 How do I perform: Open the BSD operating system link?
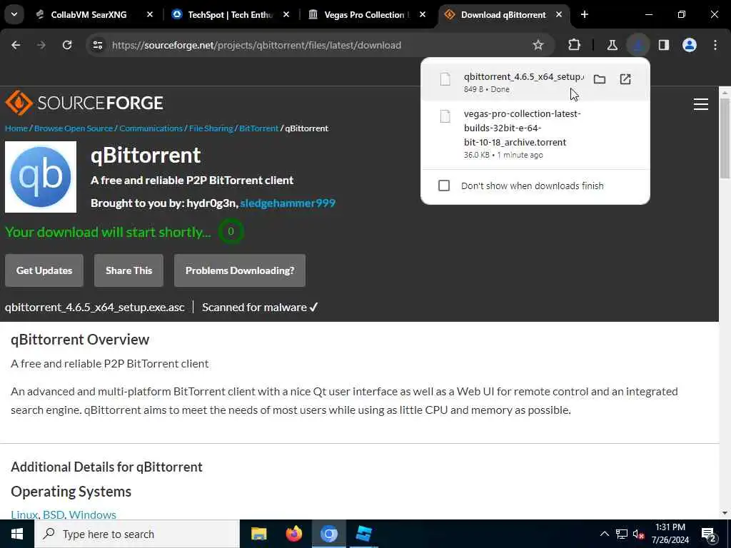click(53, 514)
